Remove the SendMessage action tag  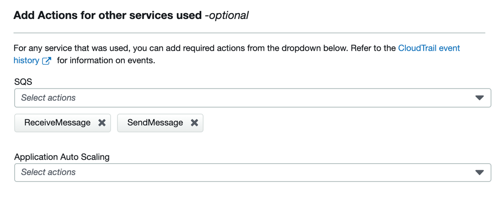click(194, 123)
